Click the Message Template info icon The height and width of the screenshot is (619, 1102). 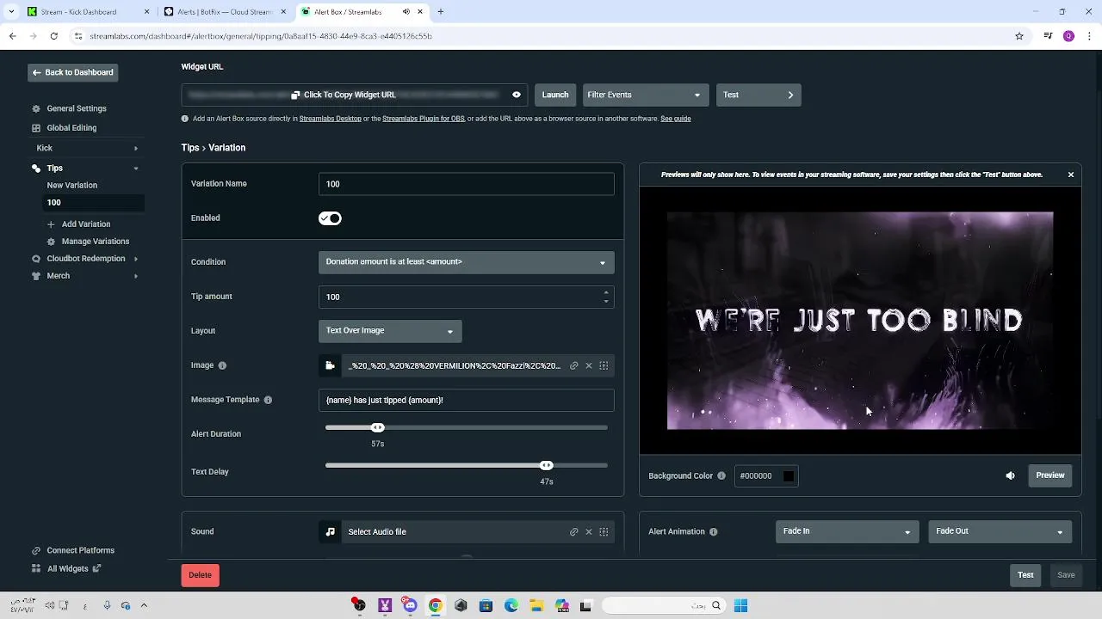(x=268, y=400)
